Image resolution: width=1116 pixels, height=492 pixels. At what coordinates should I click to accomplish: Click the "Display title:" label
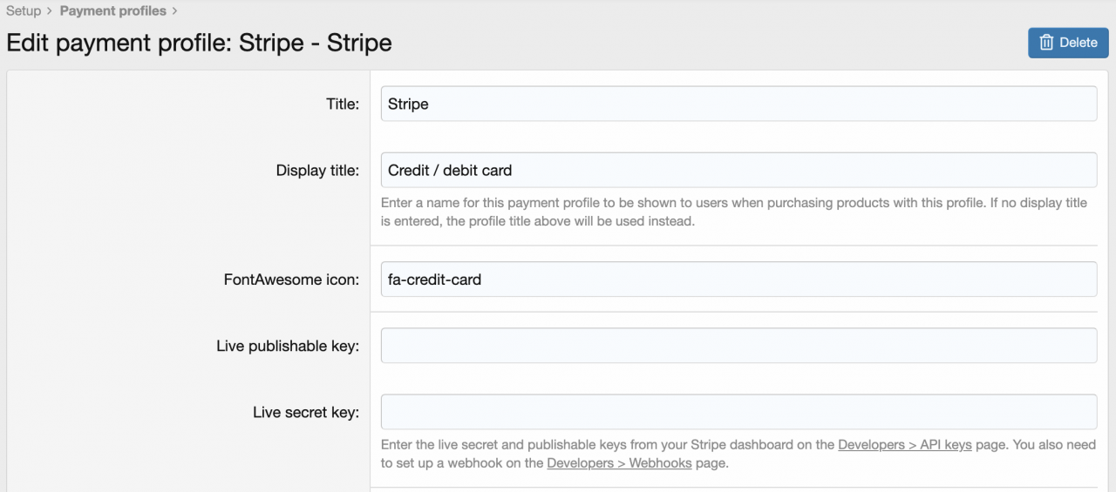[317, 171]
